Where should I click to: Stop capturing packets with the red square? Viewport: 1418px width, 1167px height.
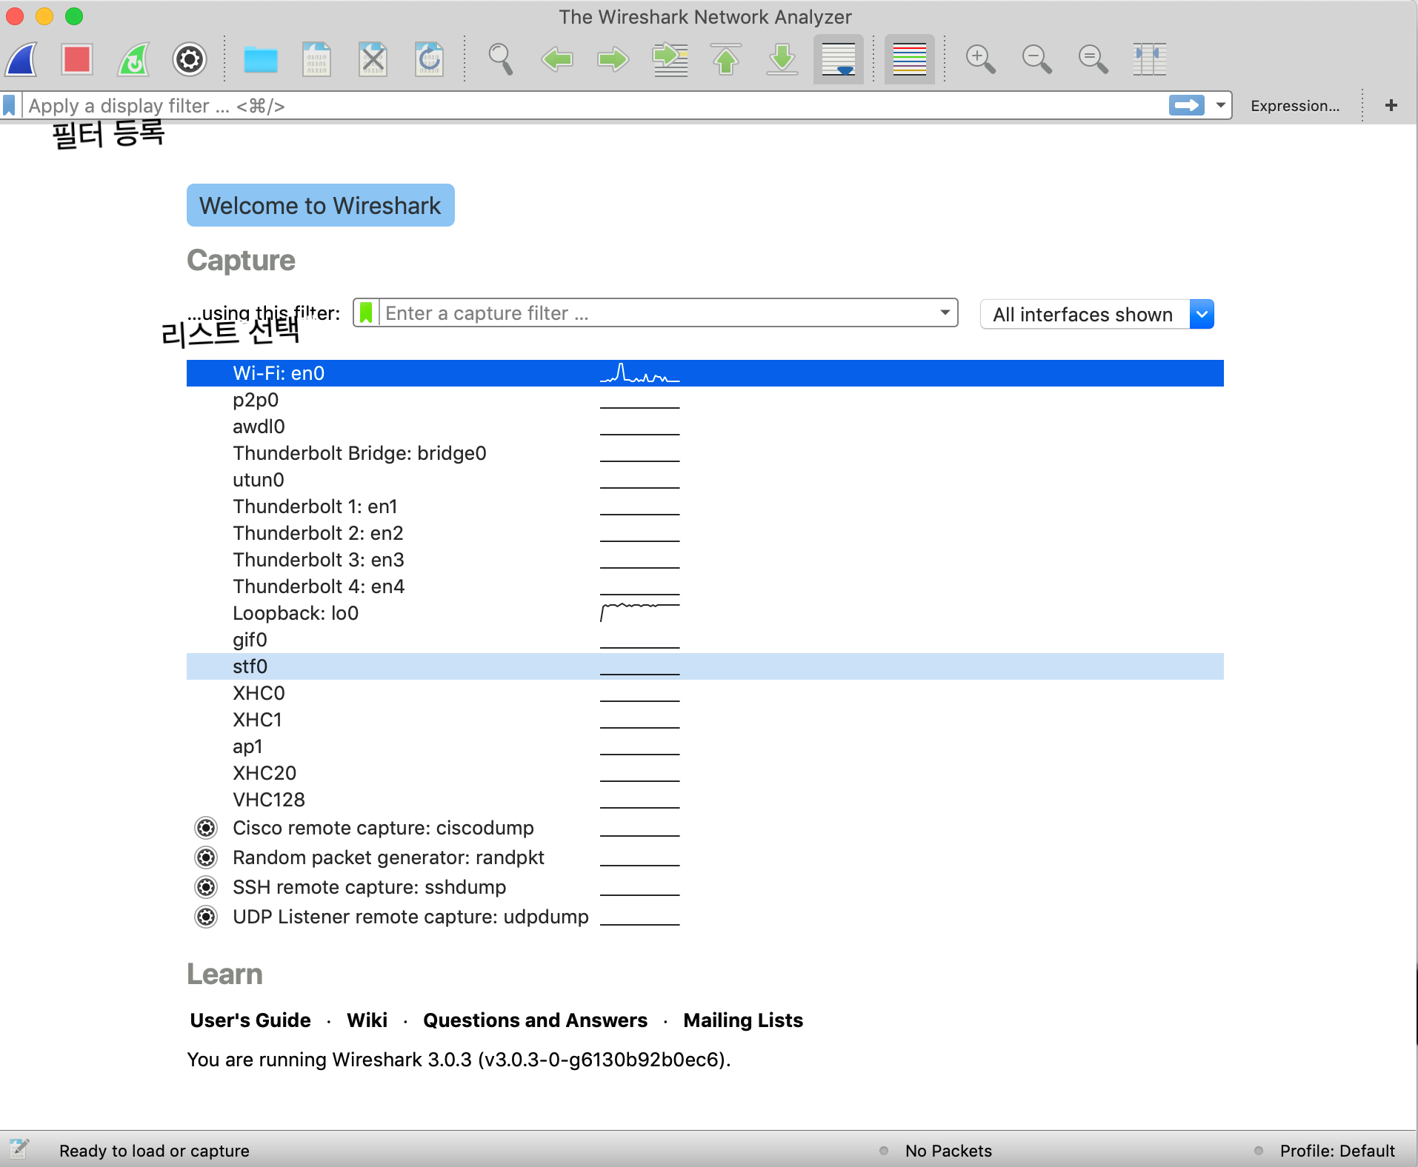77,59
